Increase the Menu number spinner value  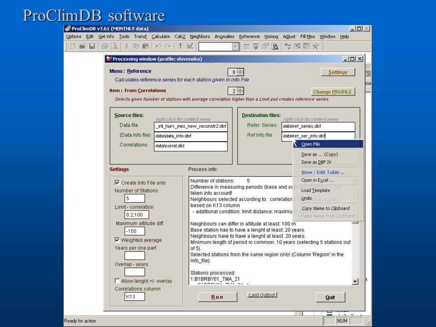coord(241,70)
